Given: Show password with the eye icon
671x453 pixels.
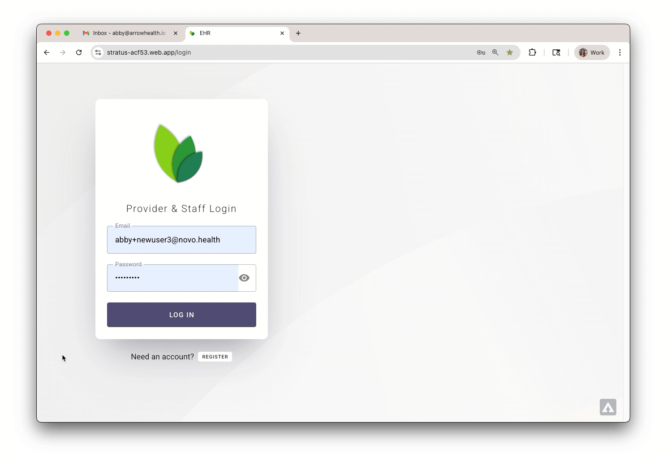Looking at the screenshot, I should (x=244, y=278).
